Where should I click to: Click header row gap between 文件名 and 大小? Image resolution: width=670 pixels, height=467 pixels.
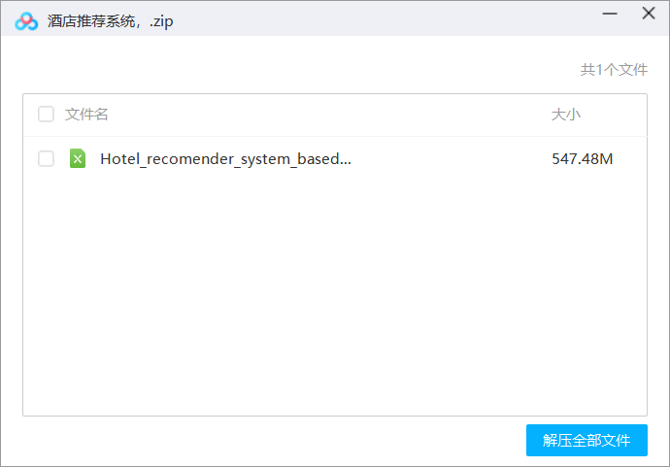(330, 115)
